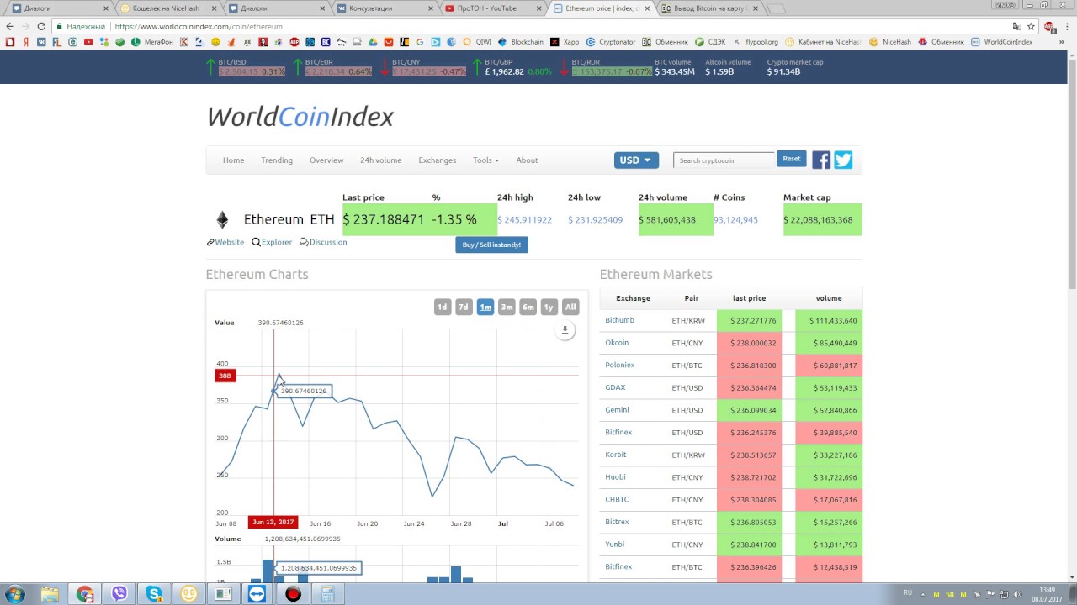Click the Reset button
The width and height of the screenshot is (1077, 605).
(x=792, y=159)
